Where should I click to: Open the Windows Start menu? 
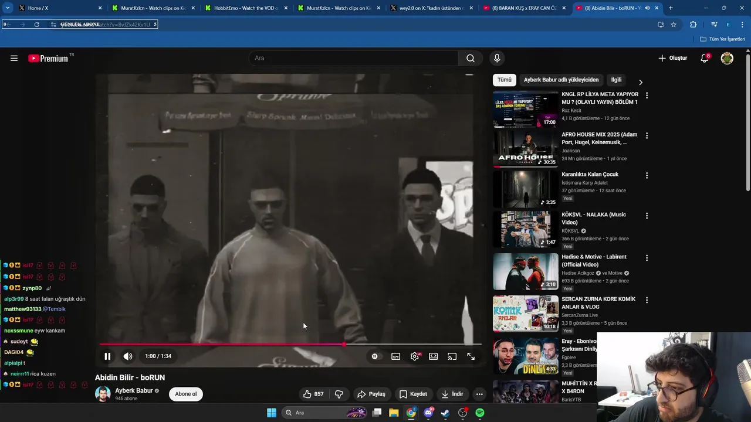(272, 413)
